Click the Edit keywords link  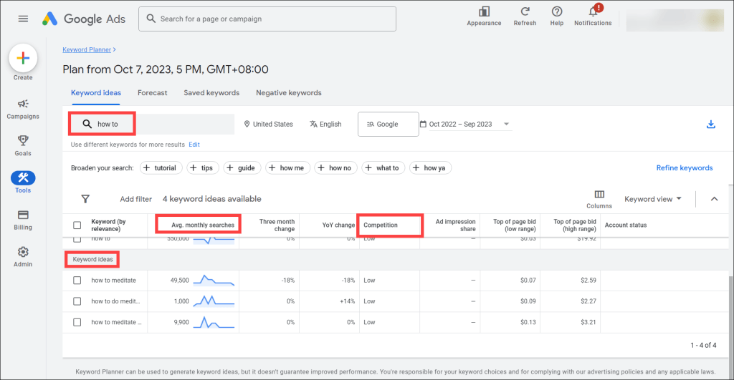pos(194,145)
